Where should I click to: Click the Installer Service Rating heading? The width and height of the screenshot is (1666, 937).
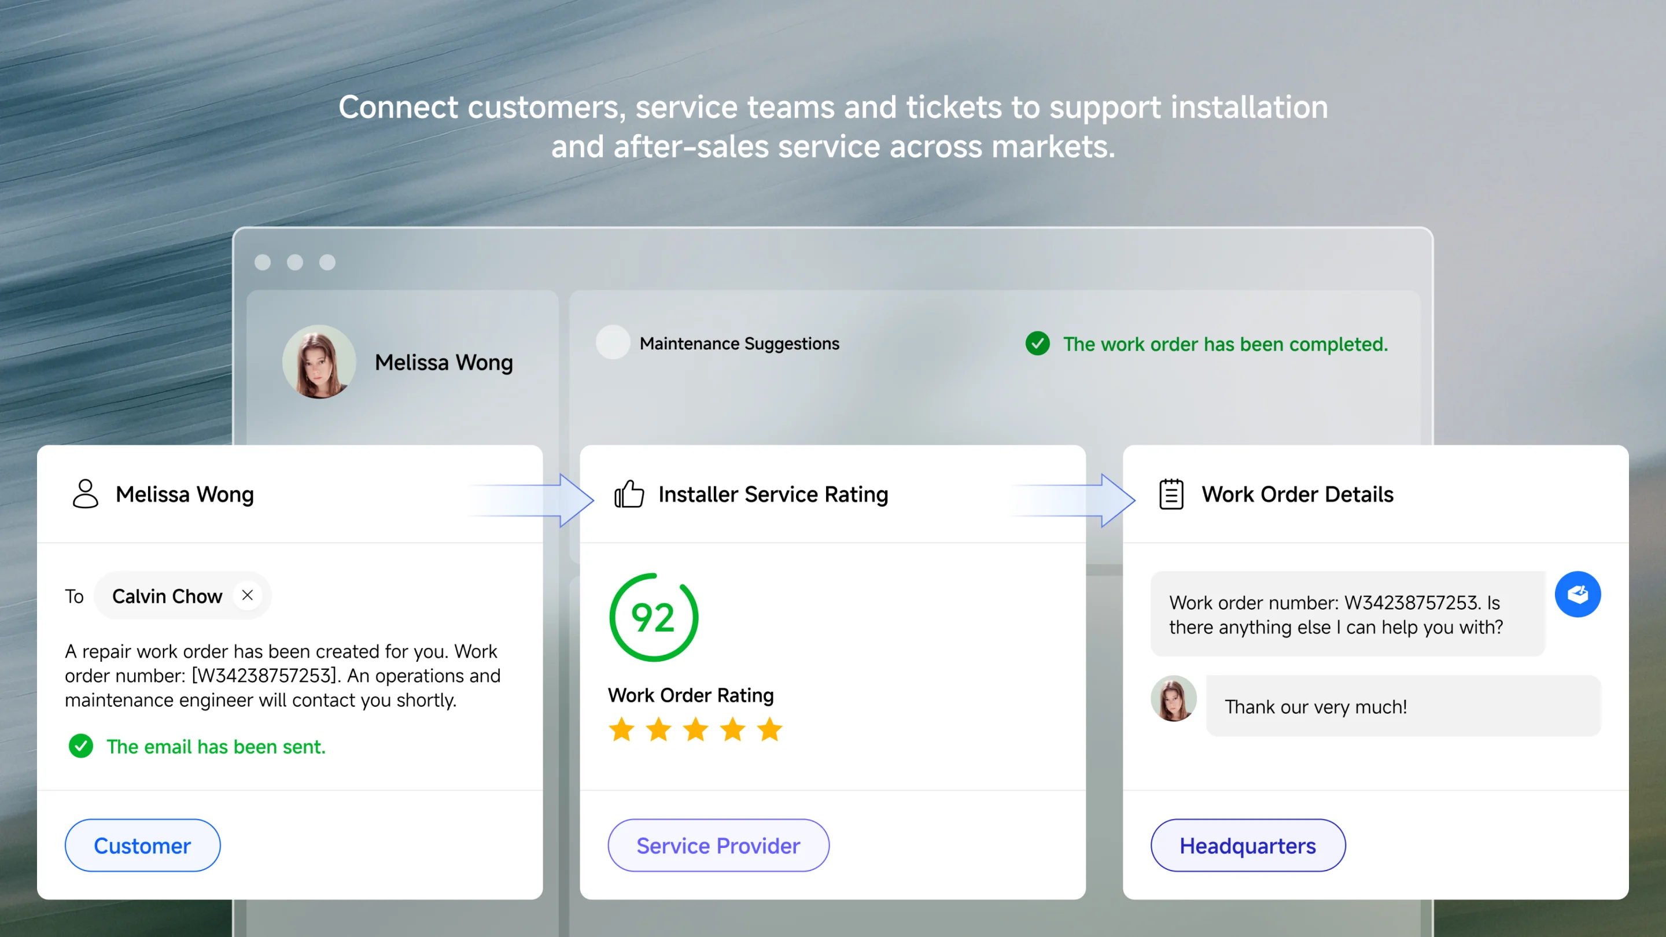pyautogui.click(x=773, y=494)
